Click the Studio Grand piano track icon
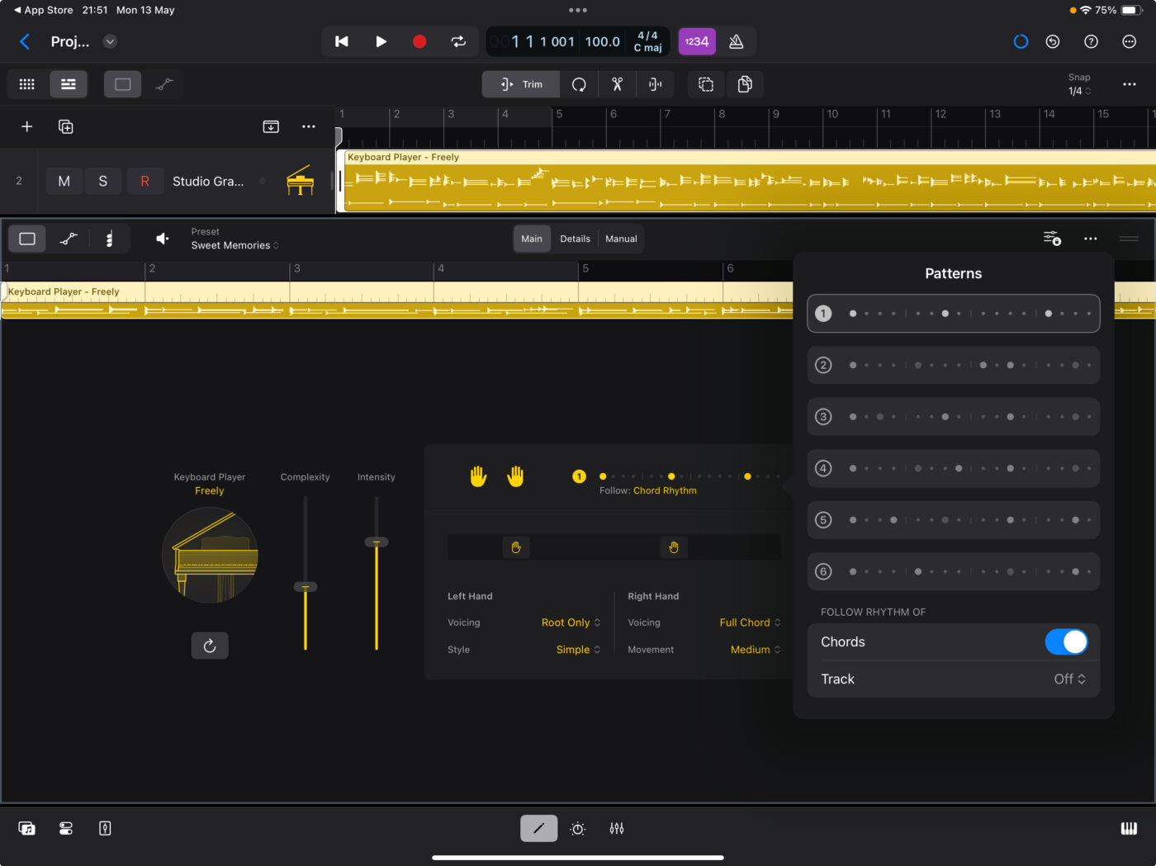Viewport: 1156px width, 866px height. 300,180
